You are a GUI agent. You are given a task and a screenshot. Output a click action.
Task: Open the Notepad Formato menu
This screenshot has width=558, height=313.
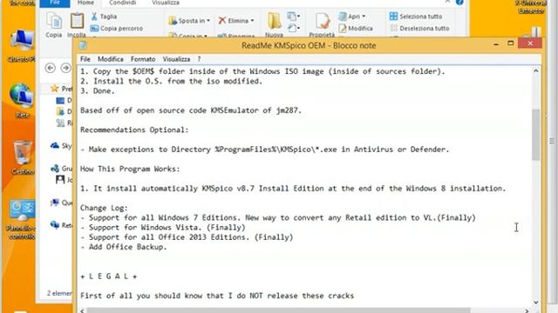click(143, 59)
